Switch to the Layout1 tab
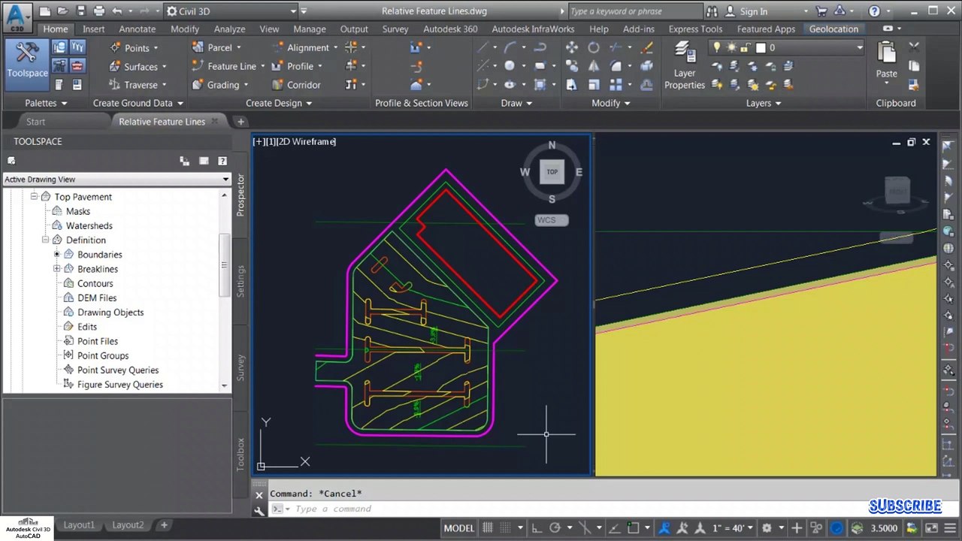This screenshot has height=541, width=962. pyautogui.click(x=79, y=524)
